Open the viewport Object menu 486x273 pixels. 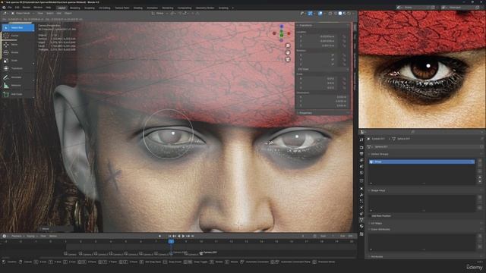point(68,14)
